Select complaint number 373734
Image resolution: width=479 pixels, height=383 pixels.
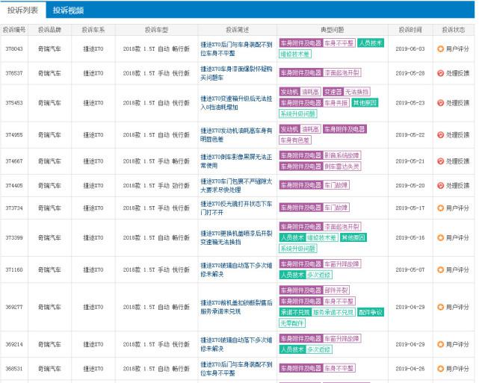click(14, 208)
